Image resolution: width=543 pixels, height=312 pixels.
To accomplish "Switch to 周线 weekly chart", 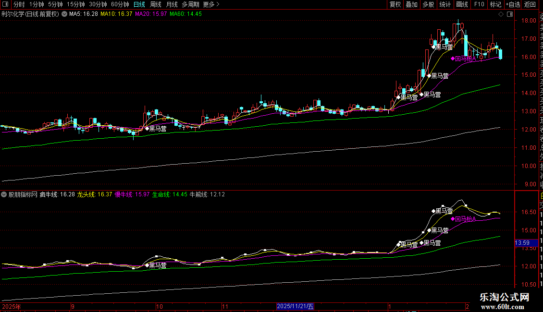I will pos(156,4).
